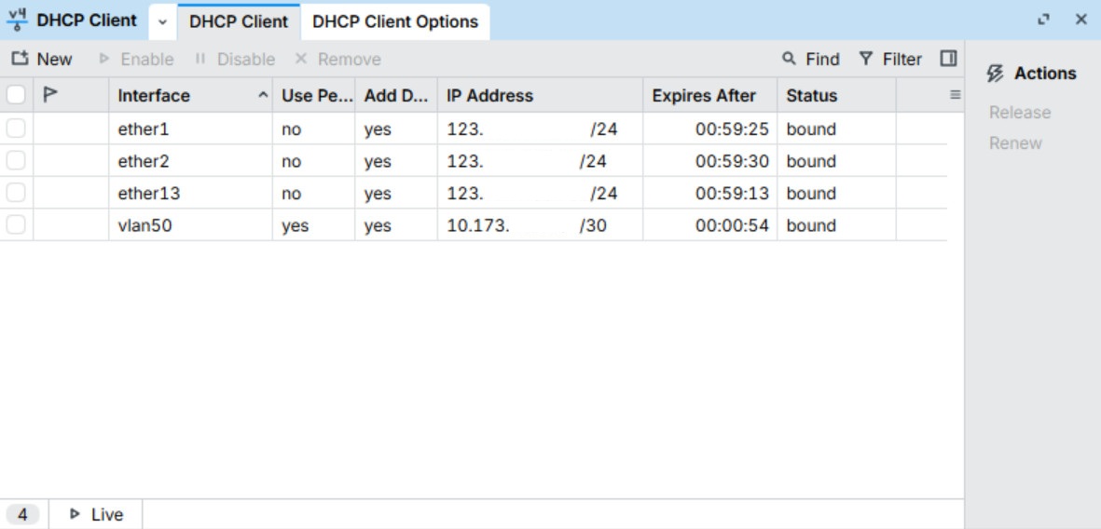Viewport: 1101px width, 529px height.
Task: Click the Remove toolbar button
Action: click(337, 60)
